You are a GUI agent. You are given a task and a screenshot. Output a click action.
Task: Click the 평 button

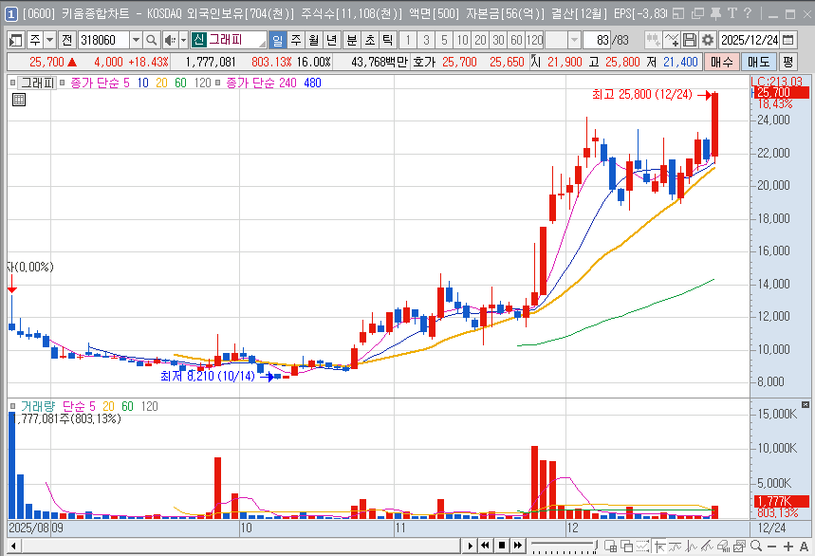(x=788, y=62)
